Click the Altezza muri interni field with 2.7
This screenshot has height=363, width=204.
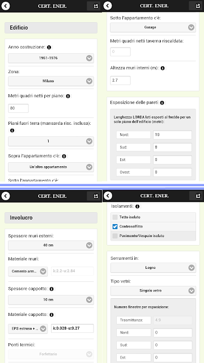(x=120, y=81)
